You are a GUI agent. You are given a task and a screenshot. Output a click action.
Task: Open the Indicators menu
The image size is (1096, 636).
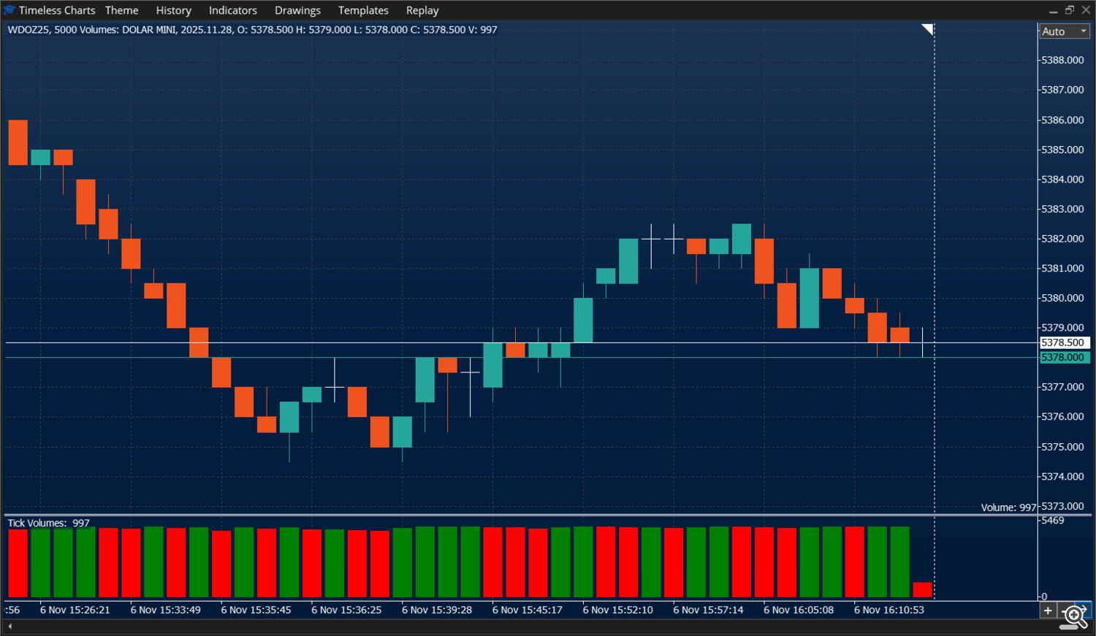(232, 10)
